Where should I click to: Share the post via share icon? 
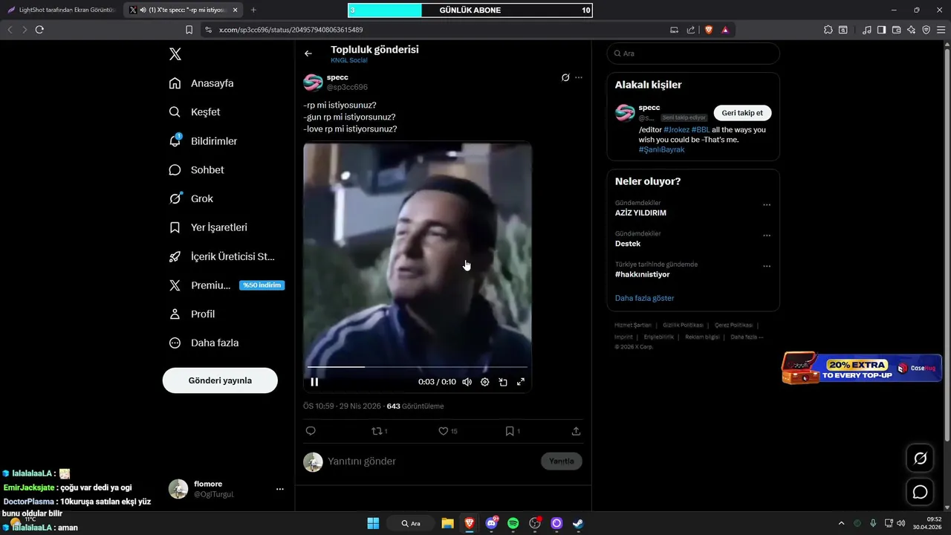point(576,431)
